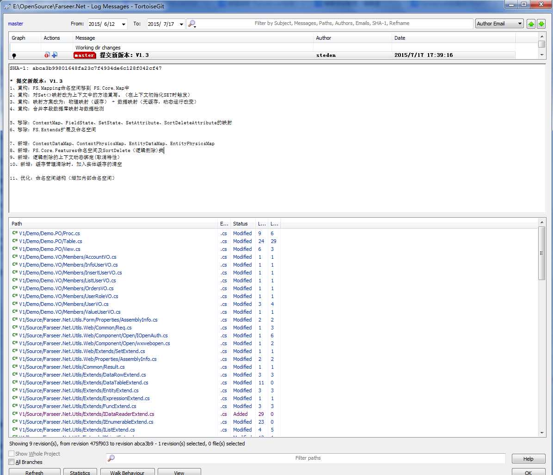553x475 pixels.
Task: Click the green down arrow icon
Action: (x=541, y=24)
